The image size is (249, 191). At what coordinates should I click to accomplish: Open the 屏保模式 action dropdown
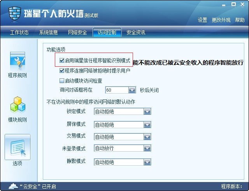coord(147,125)
